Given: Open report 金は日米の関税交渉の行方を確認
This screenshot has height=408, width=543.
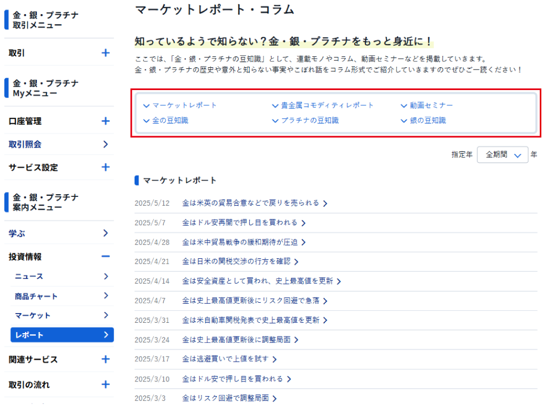Looking at the screenshot, I should (237, 262).
